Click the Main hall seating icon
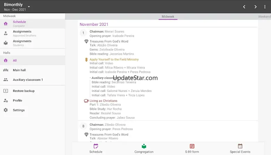This screenshot has height=155, width=271. (6, 70)
